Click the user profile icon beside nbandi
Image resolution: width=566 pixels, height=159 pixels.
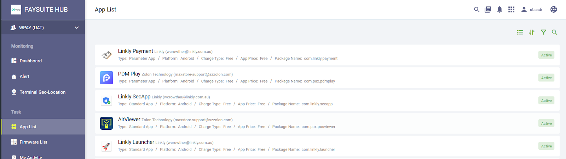524,10
